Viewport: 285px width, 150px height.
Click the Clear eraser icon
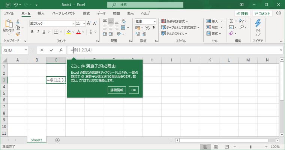click(x=231, y=33)
